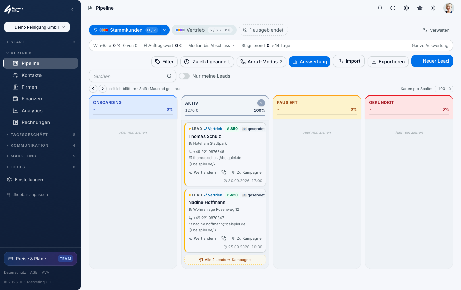Click the Filter button

coord(164,62)
